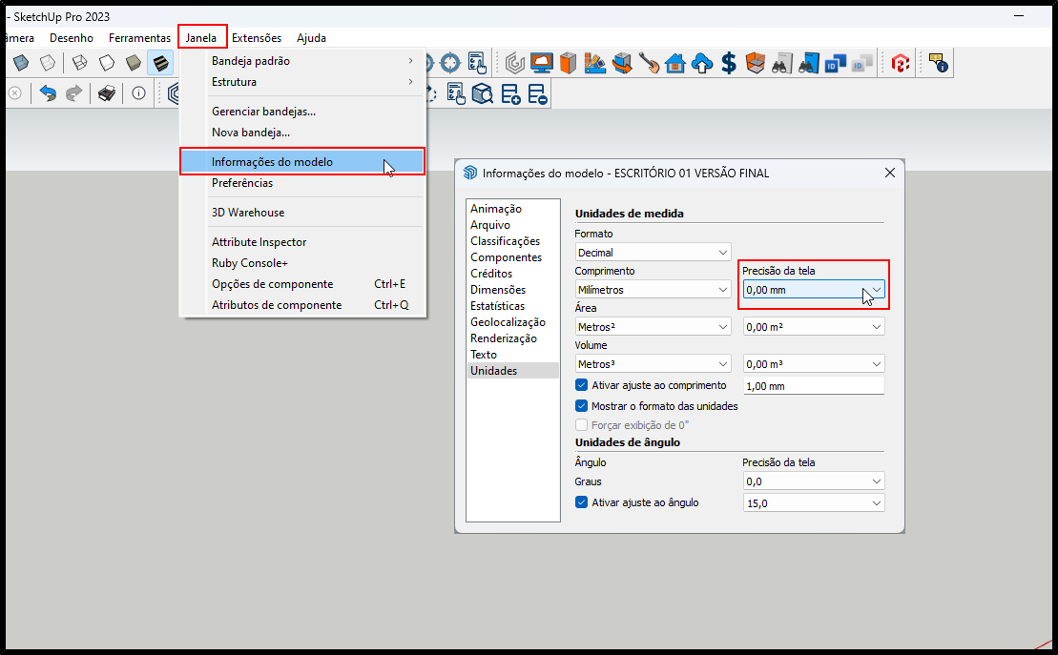Open the Extensões menu
The height and width of the screenshot is (655, 1058).
(x=257, y=38)
